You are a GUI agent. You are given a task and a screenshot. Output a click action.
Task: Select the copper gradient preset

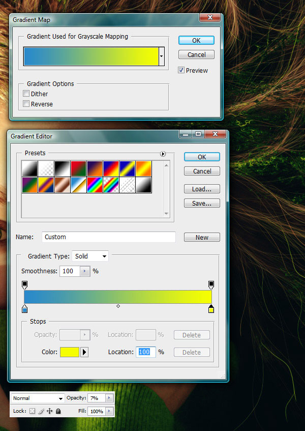[62, 185]
